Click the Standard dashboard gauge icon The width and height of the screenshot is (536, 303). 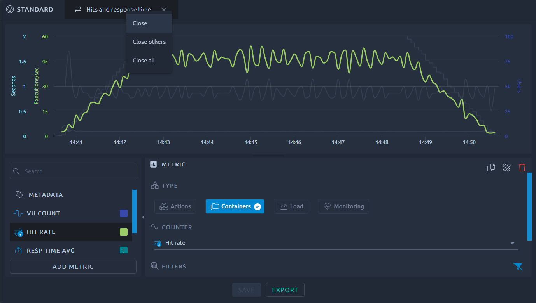pyautogui.click(x=10, y=9)
